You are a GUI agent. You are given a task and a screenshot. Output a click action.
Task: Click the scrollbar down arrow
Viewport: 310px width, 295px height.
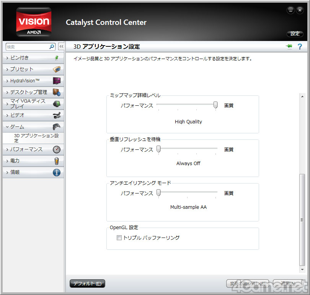coord(302,269)
